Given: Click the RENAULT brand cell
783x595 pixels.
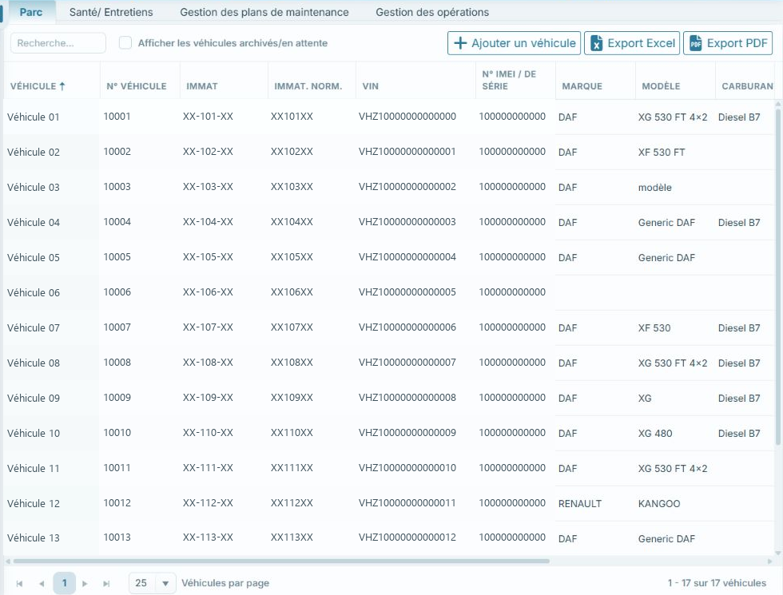Looking at the screenshot, I should click(x=580, y=504).
